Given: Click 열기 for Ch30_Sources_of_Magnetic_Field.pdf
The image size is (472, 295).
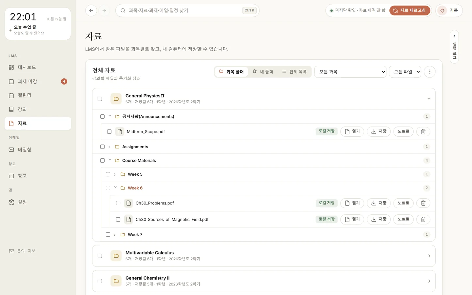Looking at the screenshot, I should [x=352, y=219].
